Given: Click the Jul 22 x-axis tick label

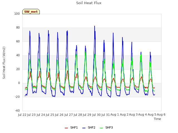Looking at the screenshot, I should click(22, 115).
